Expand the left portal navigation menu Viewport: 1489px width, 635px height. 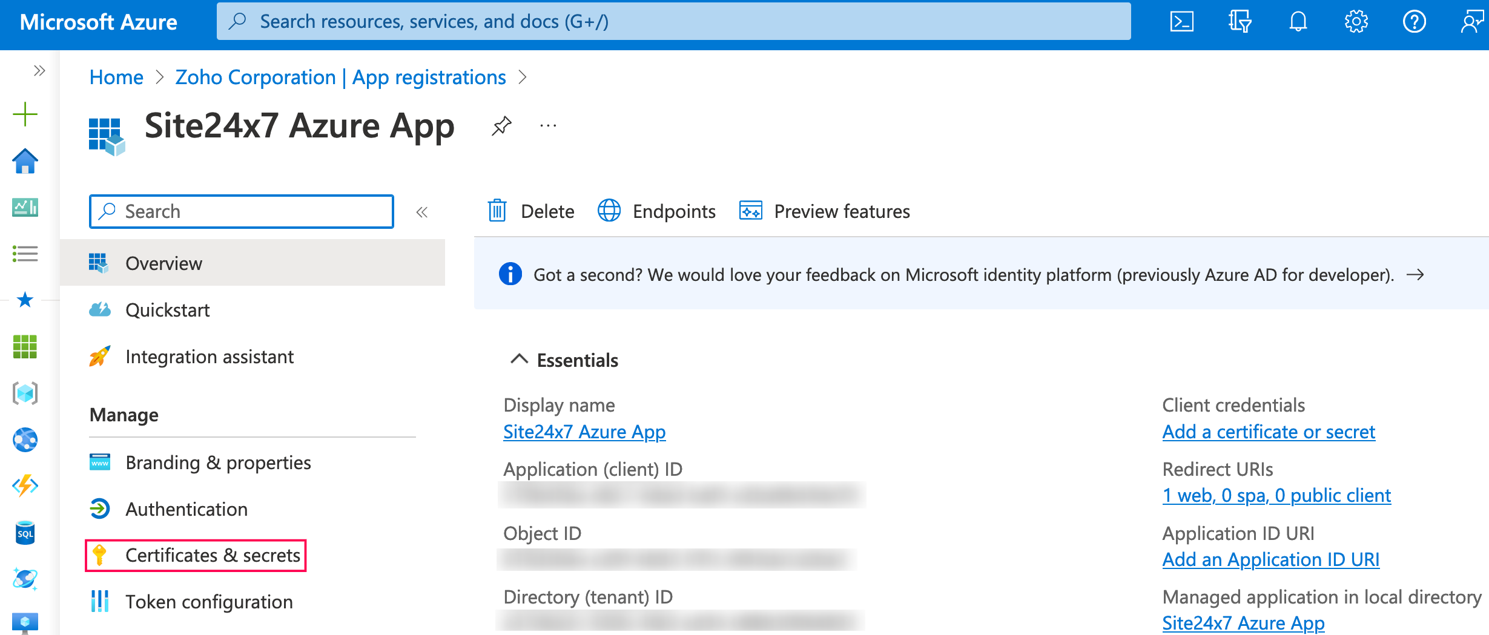click(x=39, y=71)
